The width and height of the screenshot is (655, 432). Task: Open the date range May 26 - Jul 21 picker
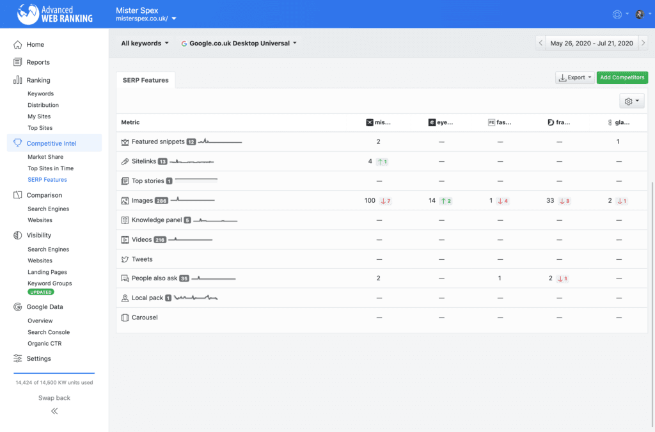(592, 43)
